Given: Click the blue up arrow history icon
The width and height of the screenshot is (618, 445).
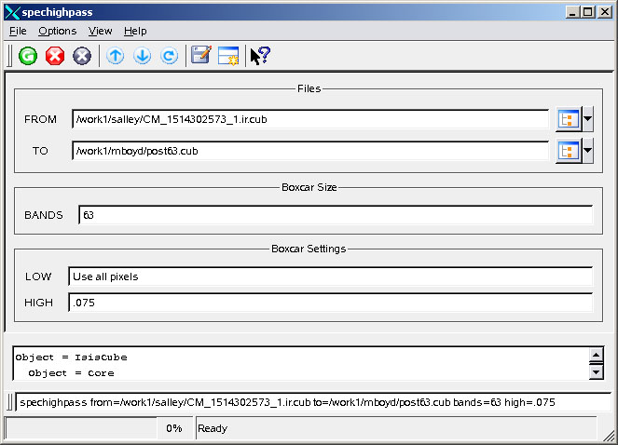Looking at the screenshot, I should (x=116, y=56).
